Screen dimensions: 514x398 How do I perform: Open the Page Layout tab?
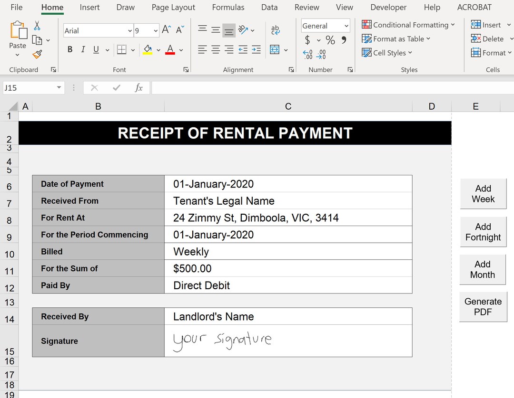coord(173,7)
